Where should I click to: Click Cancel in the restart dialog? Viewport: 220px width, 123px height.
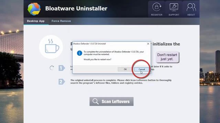pyautogui.click(x=142, y=69)
